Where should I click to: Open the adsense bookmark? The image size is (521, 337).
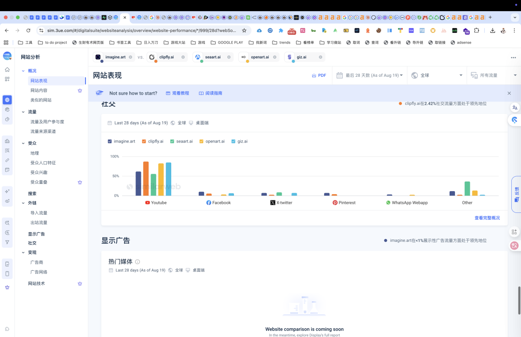(461, 42)
